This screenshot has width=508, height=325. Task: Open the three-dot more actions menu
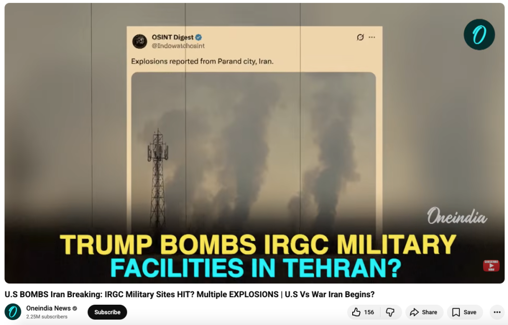click(497, 312)
